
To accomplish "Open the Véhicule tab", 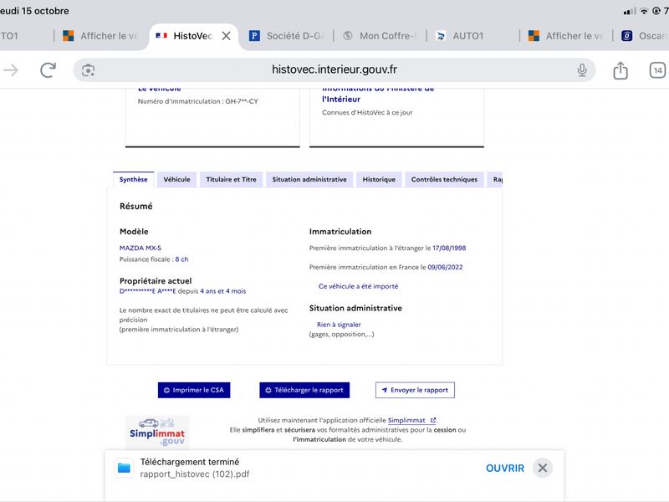I will [x=176, y=180].
